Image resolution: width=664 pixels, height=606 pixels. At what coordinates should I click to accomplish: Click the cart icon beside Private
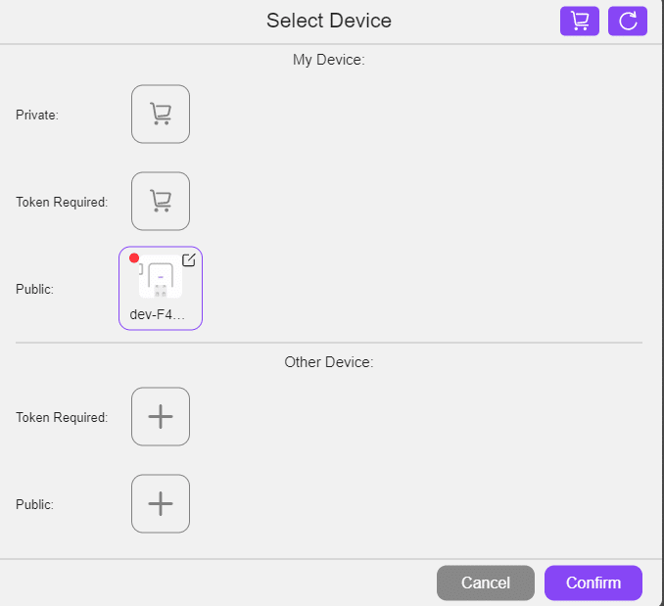[x=161, y=115]
